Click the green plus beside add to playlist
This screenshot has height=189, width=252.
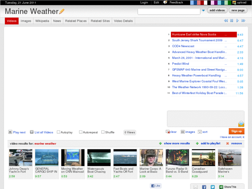[x=197, y=143]
